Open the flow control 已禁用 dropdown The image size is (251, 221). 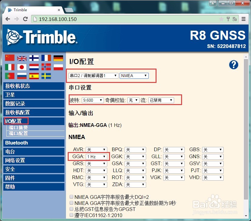pyautogui.click(x=161, y=100)
